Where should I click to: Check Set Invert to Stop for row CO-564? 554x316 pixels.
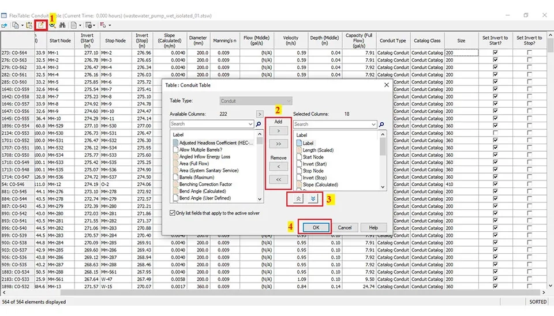pyautogui.click(x=529, y=52)
